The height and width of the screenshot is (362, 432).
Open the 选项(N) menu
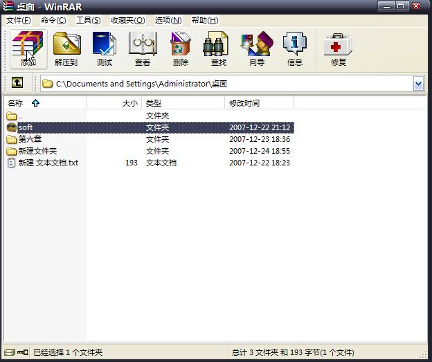[x=168, y=20]
